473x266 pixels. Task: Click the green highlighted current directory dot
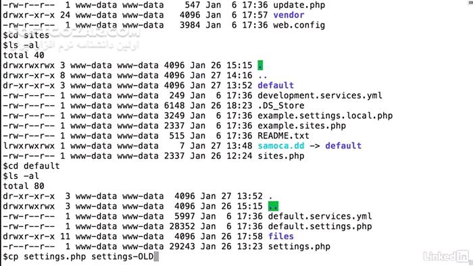tap(260, 65)
